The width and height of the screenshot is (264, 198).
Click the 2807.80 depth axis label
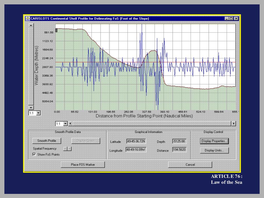coord(47,67)
